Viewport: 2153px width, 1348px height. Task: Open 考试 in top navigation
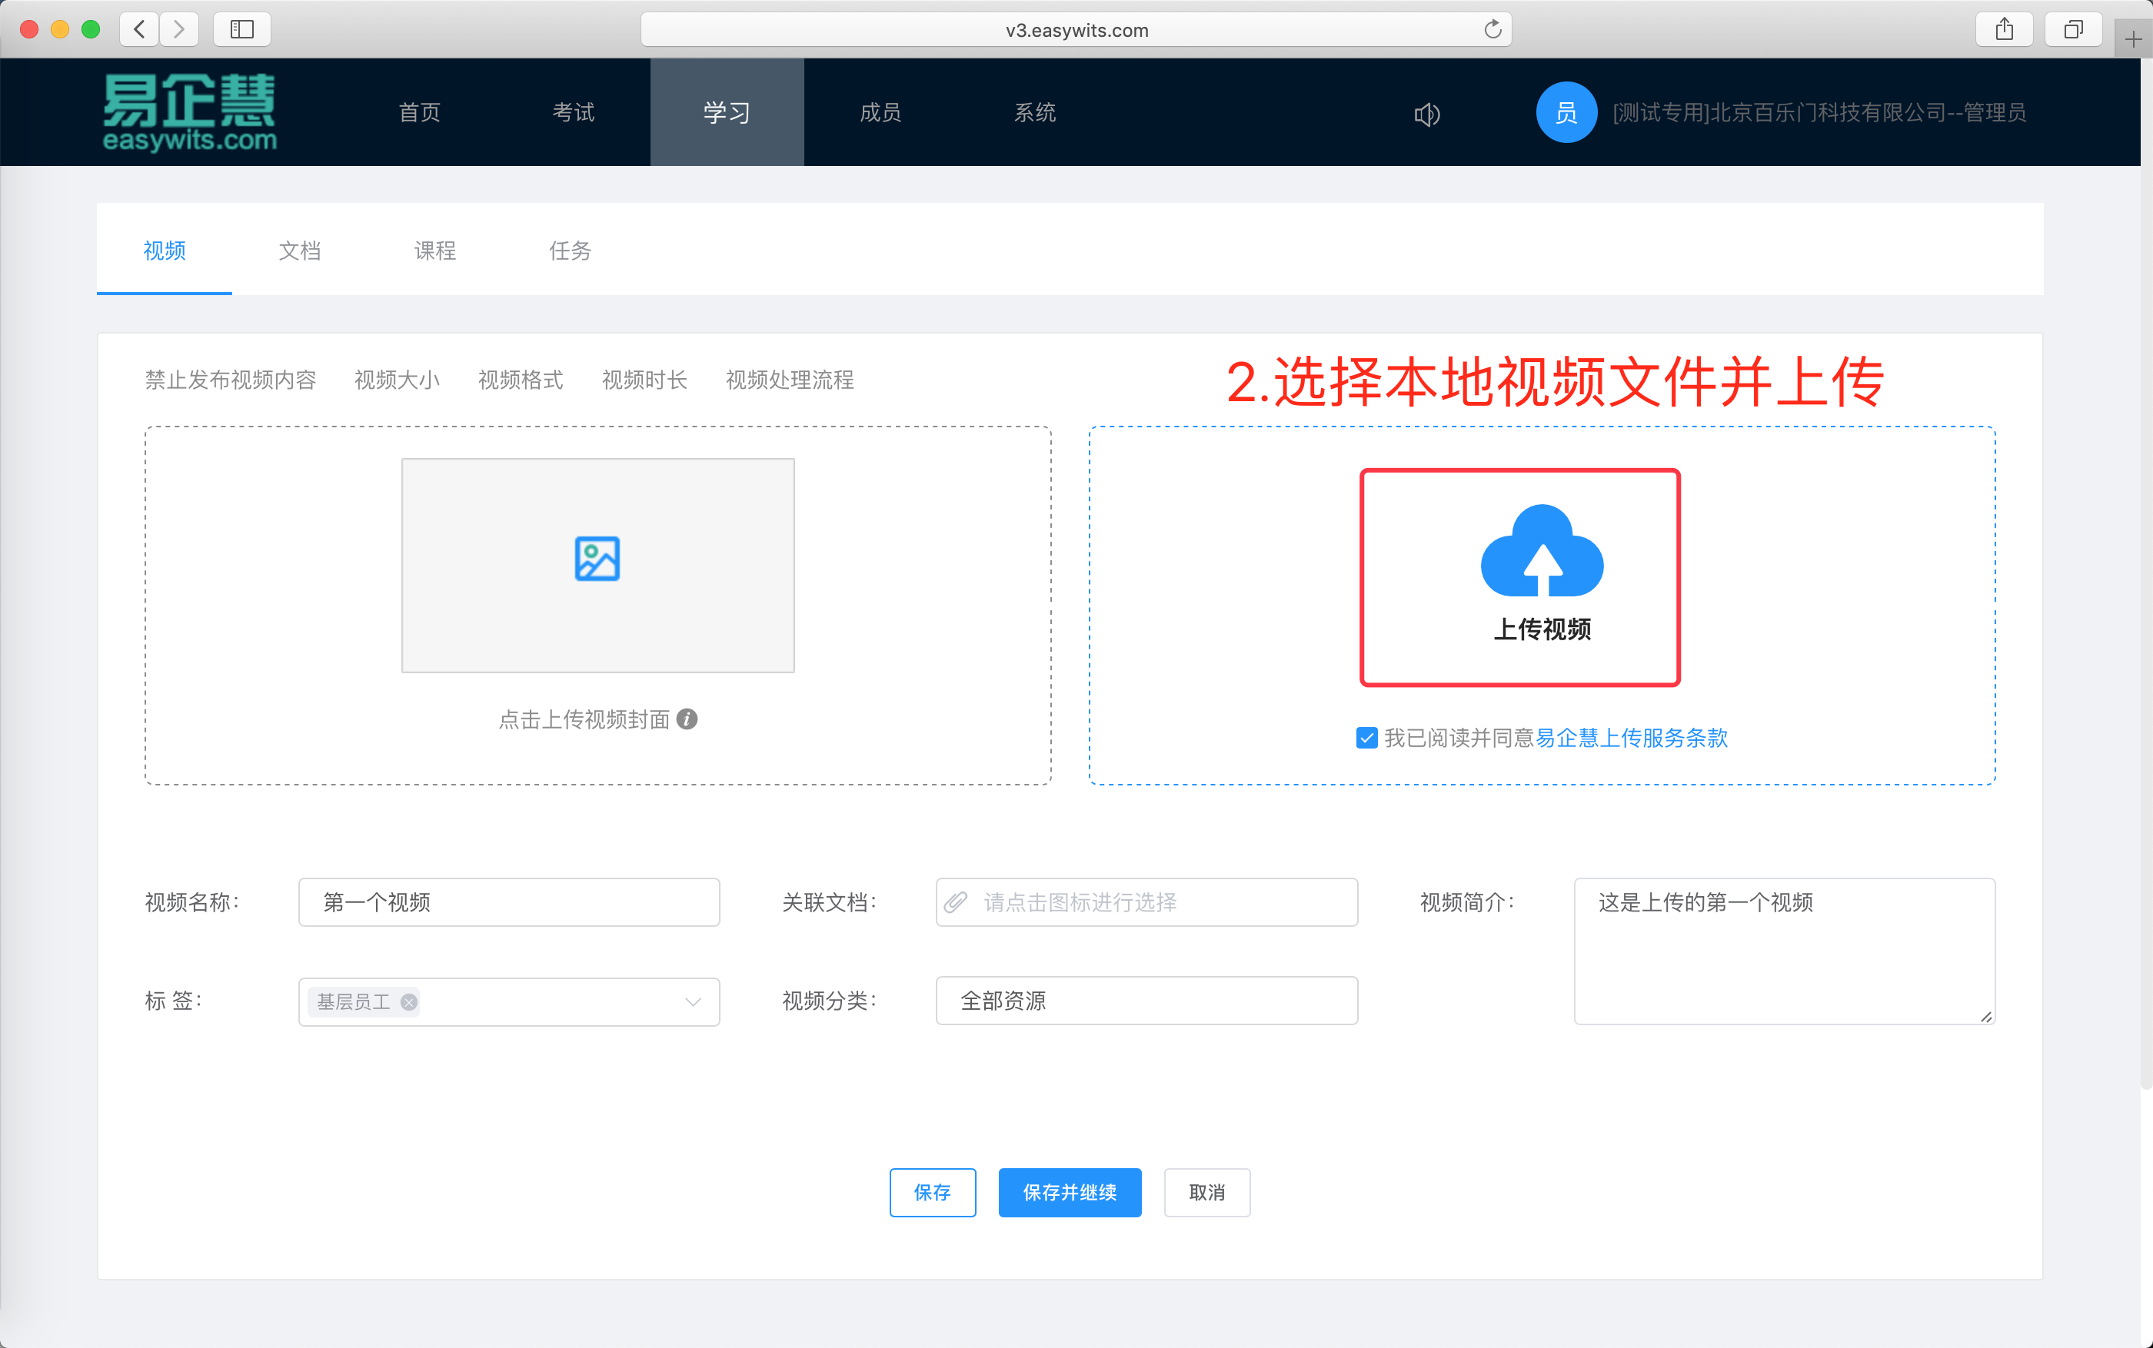point(574,112)
